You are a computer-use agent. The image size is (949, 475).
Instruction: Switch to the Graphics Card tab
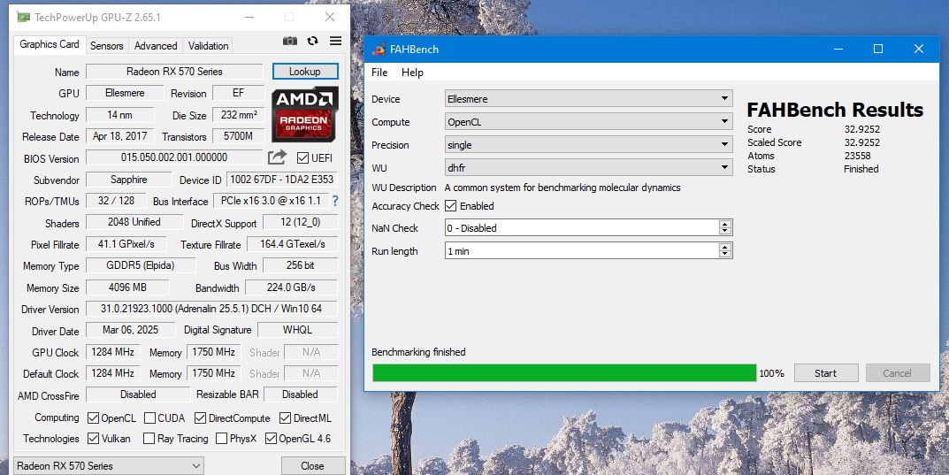(x=50, y=45)
